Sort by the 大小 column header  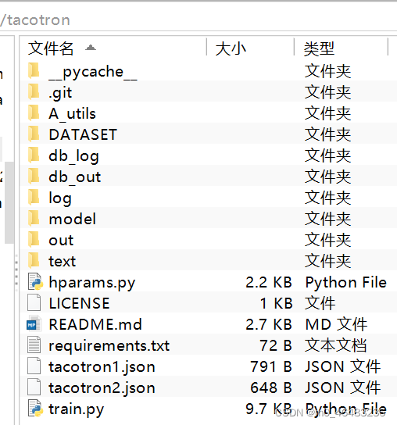(x=231, y=48)
